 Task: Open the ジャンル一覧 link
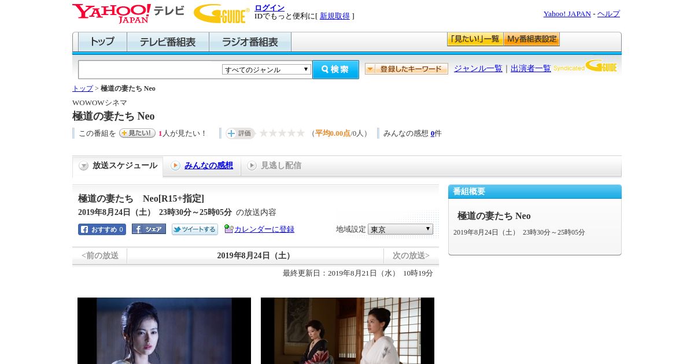coord(478,69)
